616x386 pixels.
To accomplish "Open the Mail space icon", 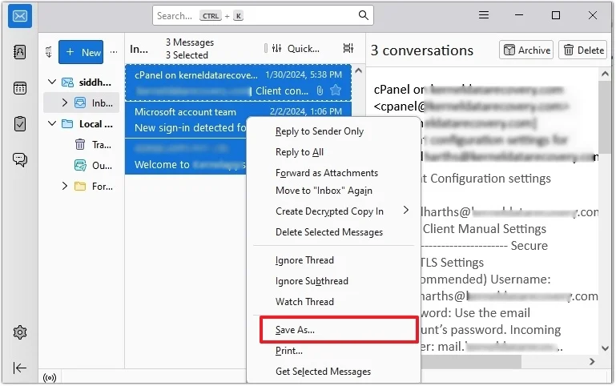I will pyautogui.click(x=20, y=16).
